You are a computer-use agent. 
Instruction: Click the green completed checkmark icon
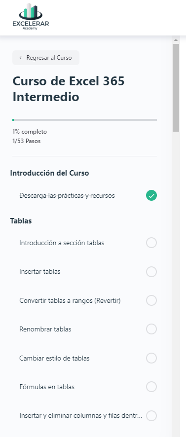(x=151, y=196)
